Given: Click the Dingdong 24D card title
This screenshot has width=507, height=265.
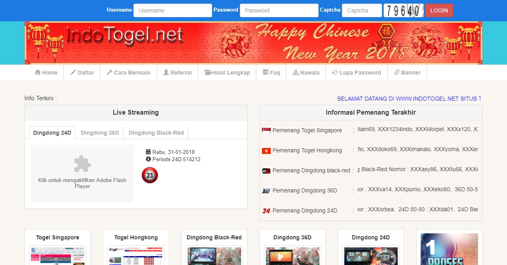Looking at the screenshot, I should point(371,237).
